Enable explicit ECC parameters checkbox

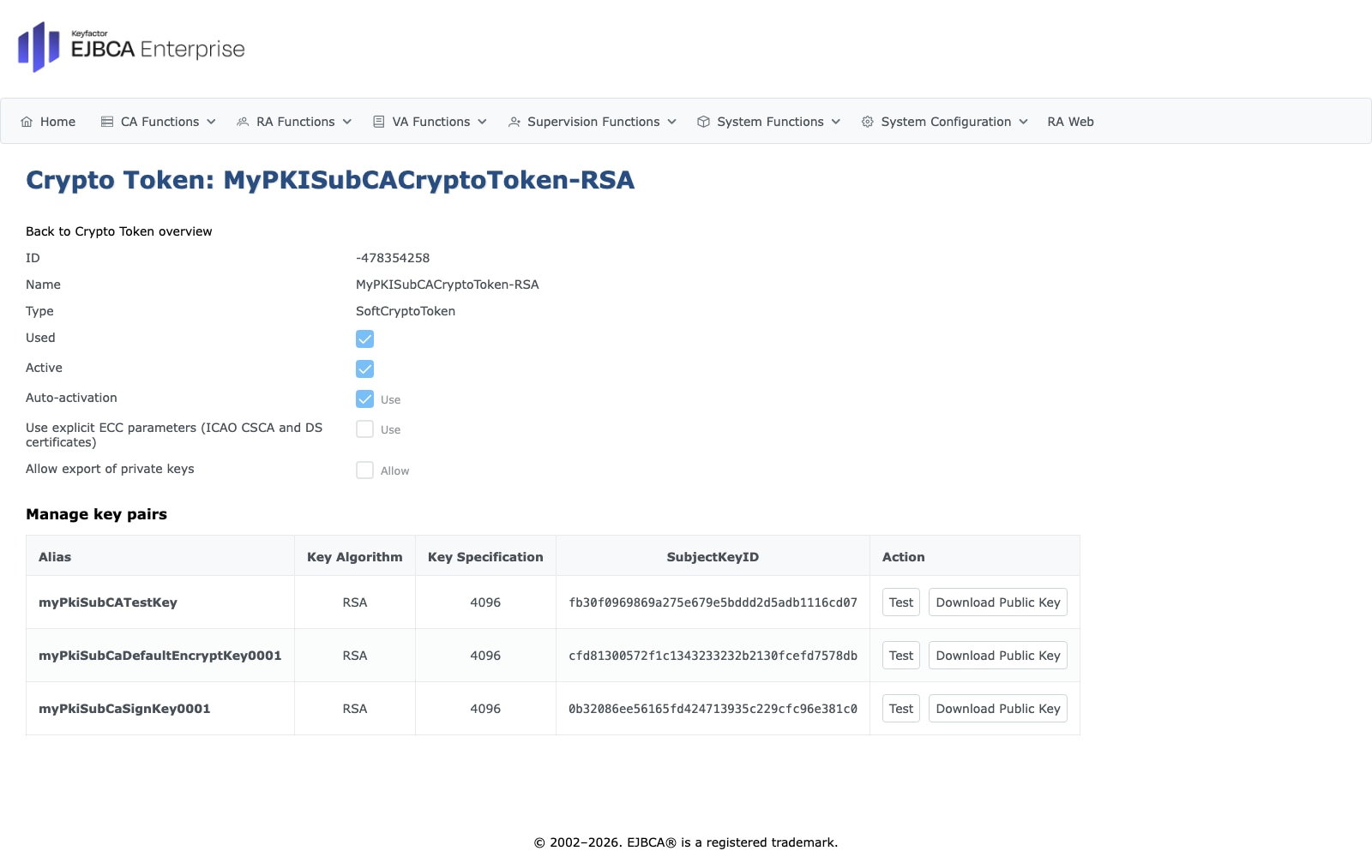click(364, 428)
